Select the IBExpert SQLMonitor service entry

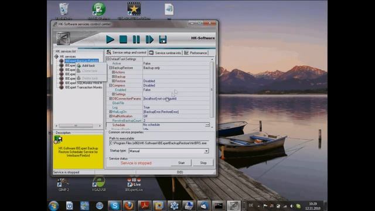point(83,83)
